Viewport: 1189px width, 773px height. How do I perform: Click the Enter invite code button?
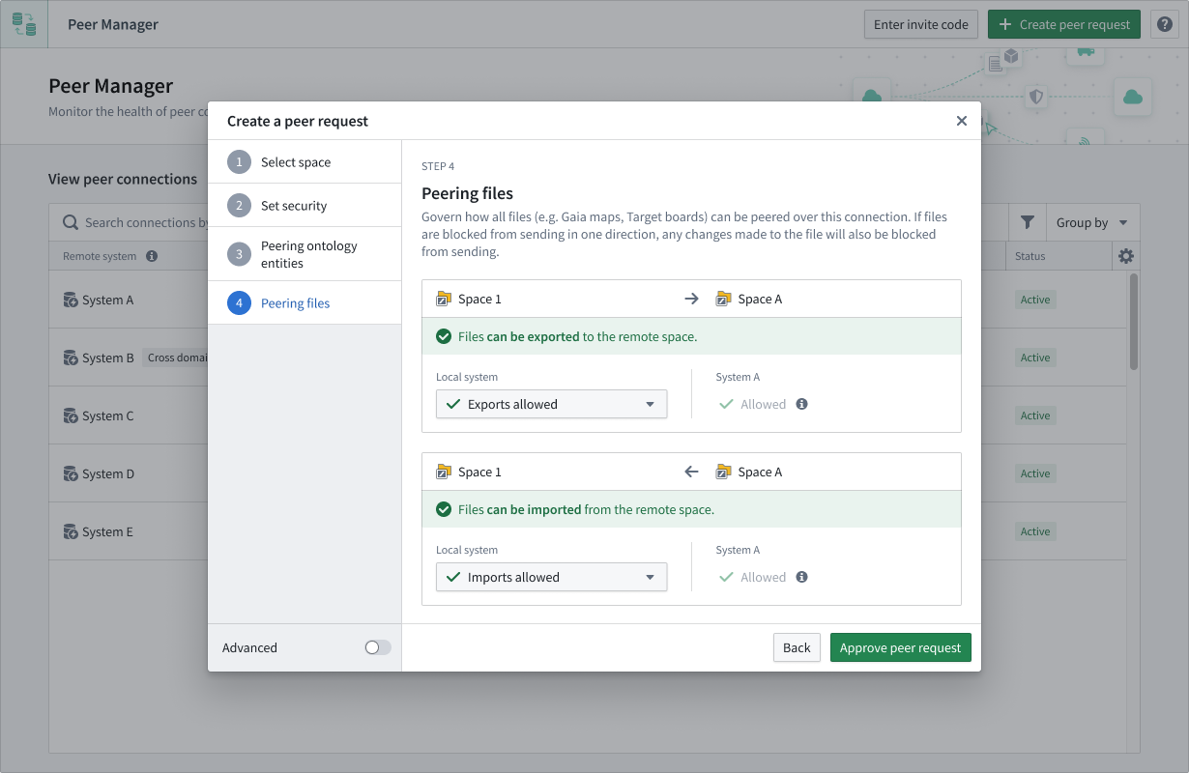pos(920,24)
